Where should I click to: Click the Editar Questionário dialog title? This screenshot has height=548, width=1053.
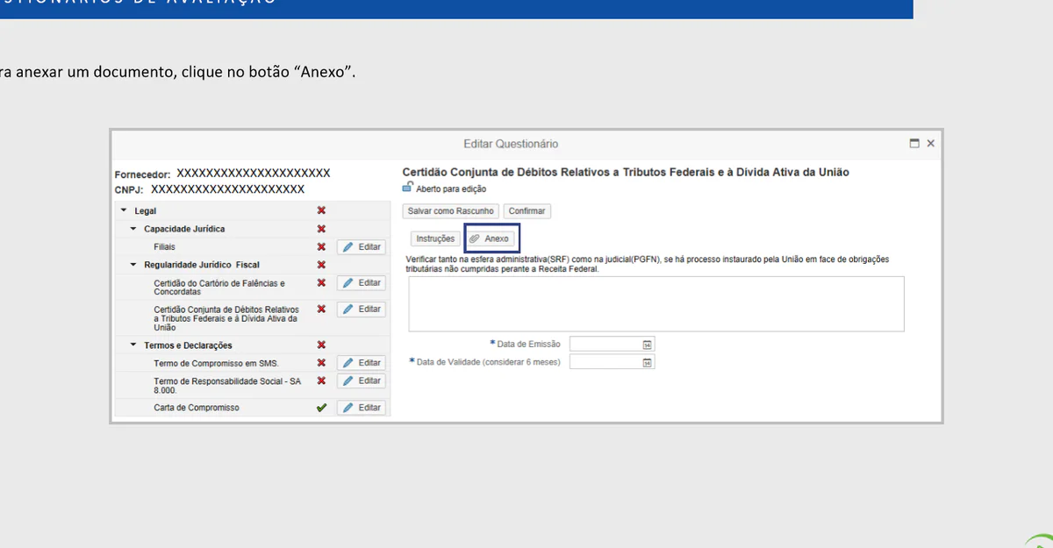pyautogui.click(x=511, y=144)
